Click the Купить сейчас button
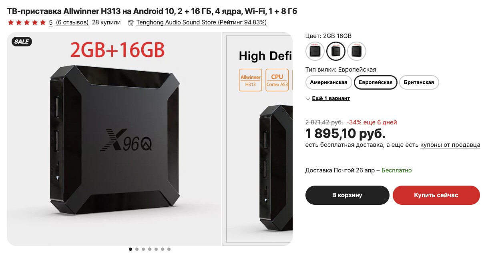This screenshot has height=268, width=488. tap(436, 195)
